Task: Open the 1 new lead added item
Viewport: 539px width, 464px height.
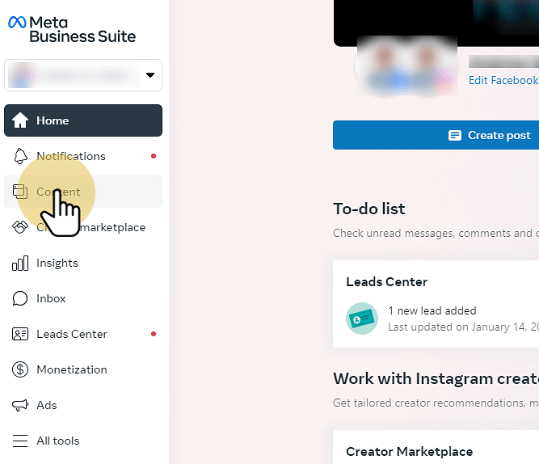Action: tap(432, 310)
